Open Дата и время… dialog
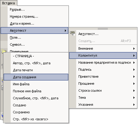Screen dimensions: 138x124 coord(34,23)
